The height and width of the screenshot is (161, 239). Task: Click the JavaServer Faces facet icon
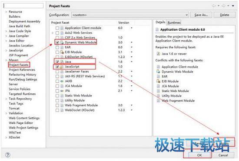click(x=62, y=71)
